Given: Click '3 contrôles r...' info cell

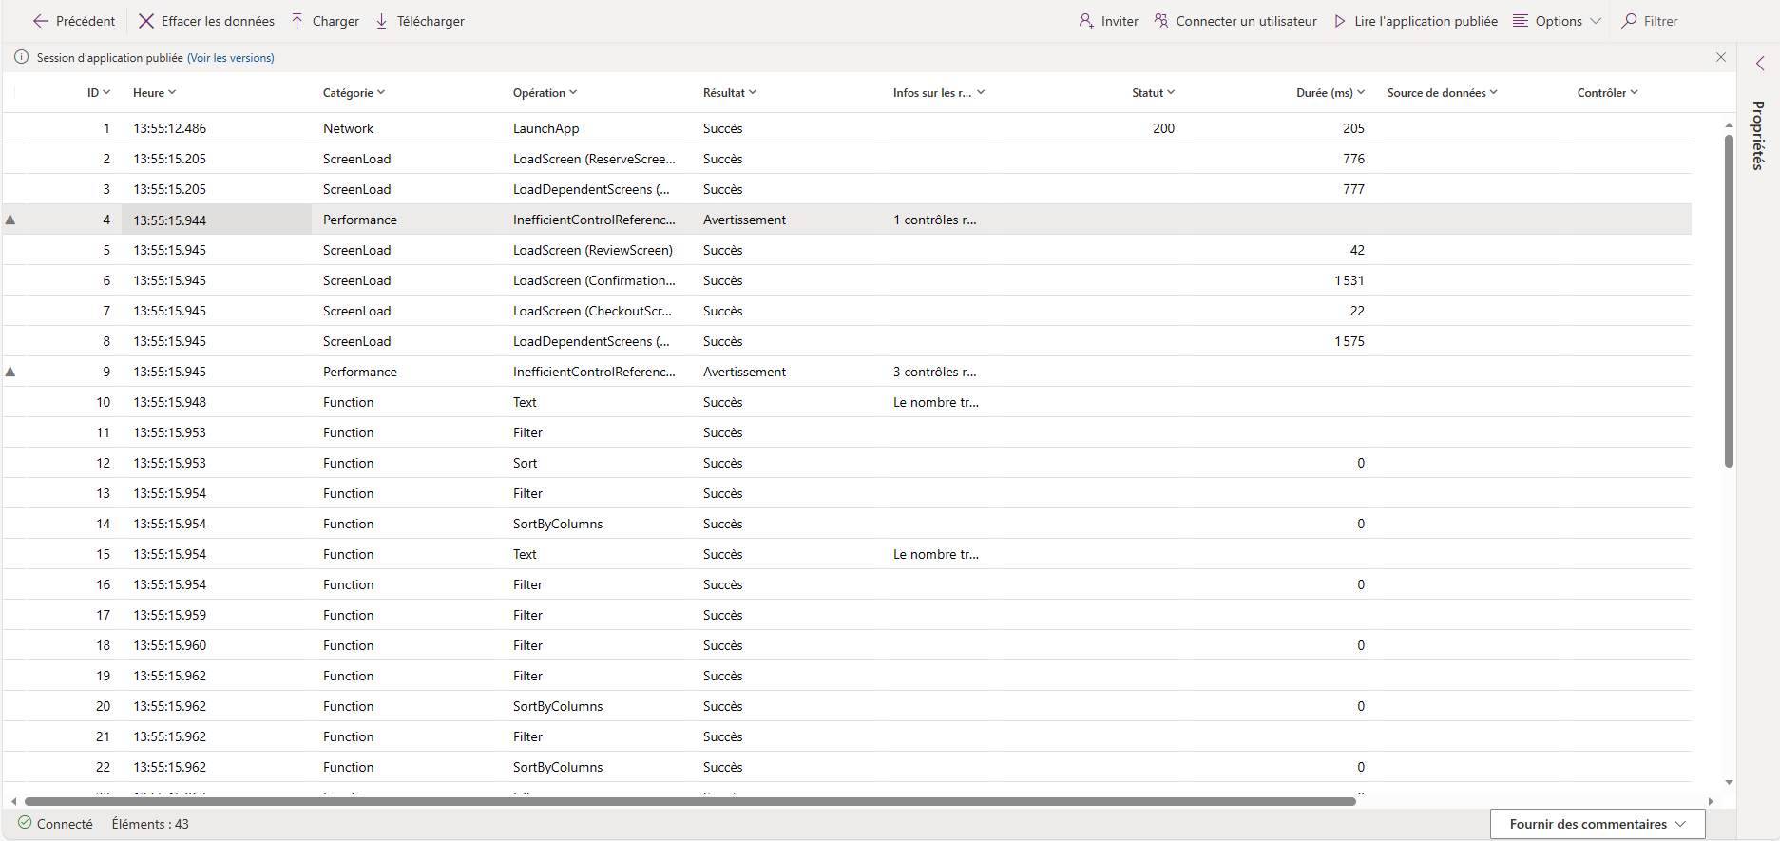Looking at the screenshot, I should coord(935,372).
